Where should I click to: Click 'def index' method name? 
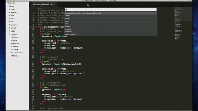click(47, 34)
